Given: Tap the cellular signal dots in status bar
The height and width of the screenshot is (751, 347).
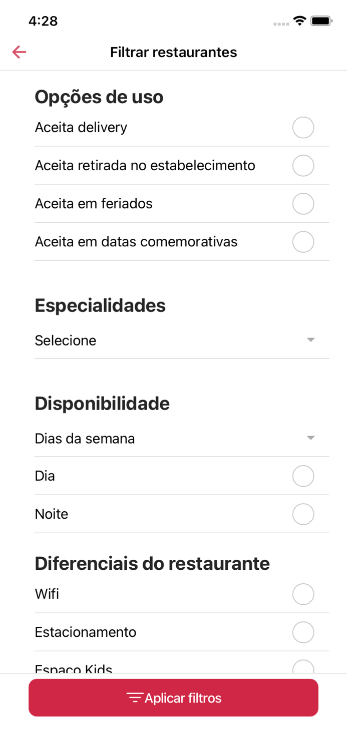Looking at the screenshot, I should click(279, 22).
